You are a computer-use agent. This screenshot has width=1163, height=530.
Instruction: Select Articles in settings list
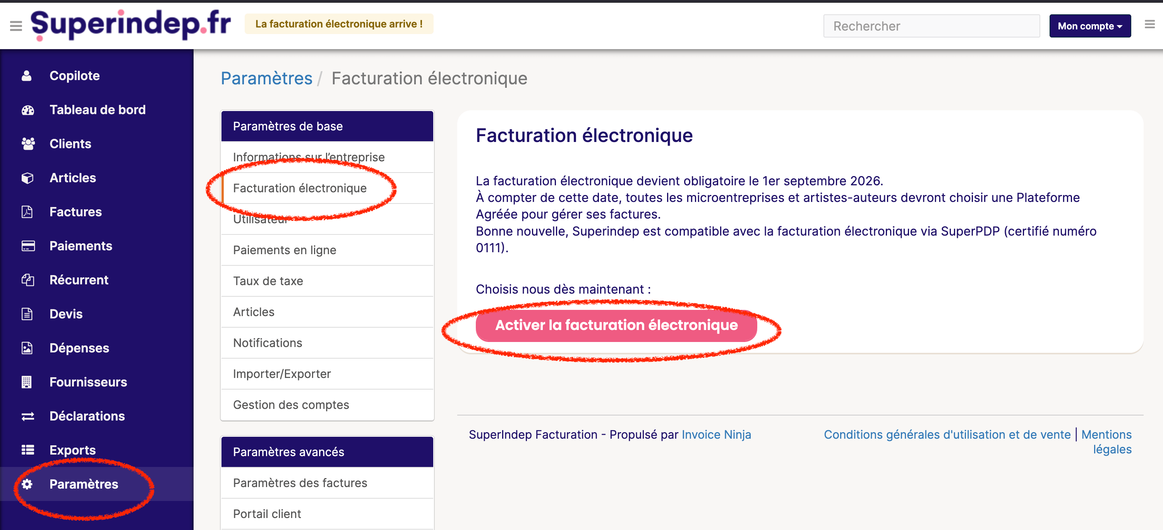pyautogui.click(x=327, y=312)
